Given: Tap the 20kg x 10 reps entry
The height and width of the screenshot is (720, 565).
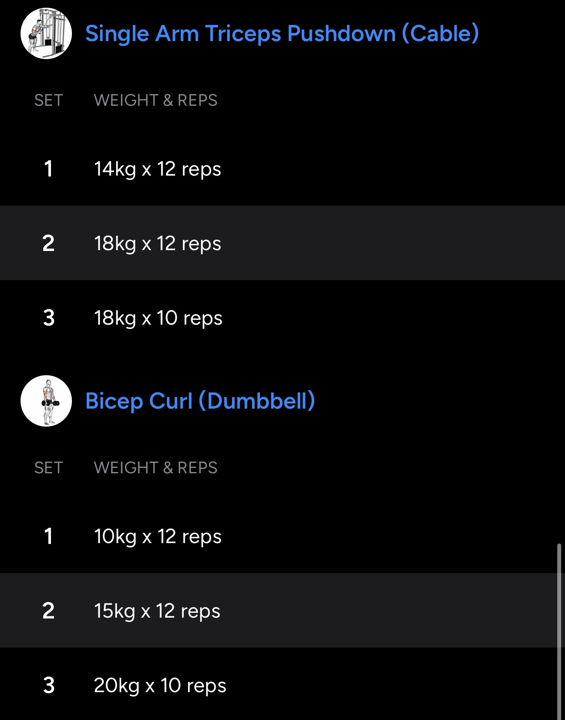Looking at the screenshot, I should pos(160,685).
